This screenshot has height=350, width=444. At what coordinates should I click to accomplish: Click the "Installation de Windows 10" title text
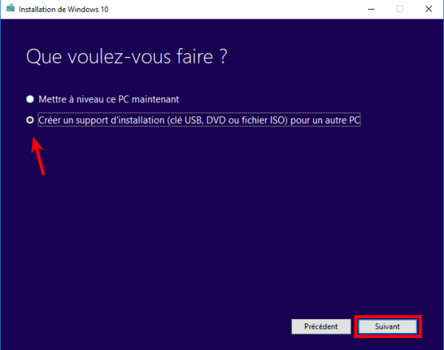point(58,9)
